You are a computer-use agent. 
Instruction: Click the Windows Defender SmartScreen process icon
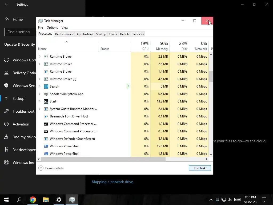[46, 139]
